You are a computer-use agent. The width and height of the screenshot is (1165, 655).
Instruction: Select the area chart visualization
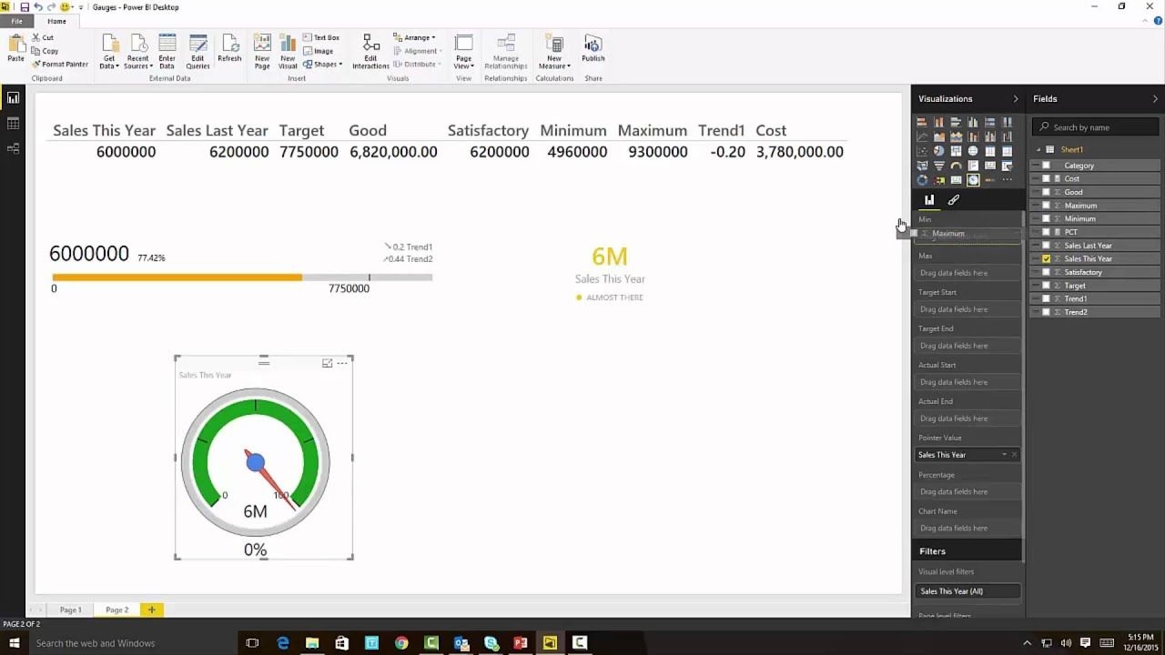(938, 136)
